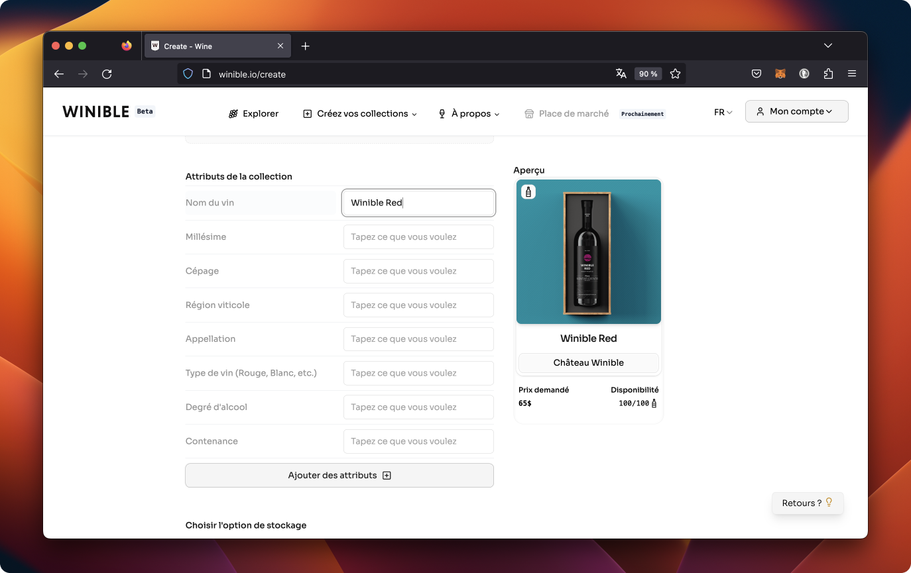
Task: Go back to the previous page
Action: point(59,74)
